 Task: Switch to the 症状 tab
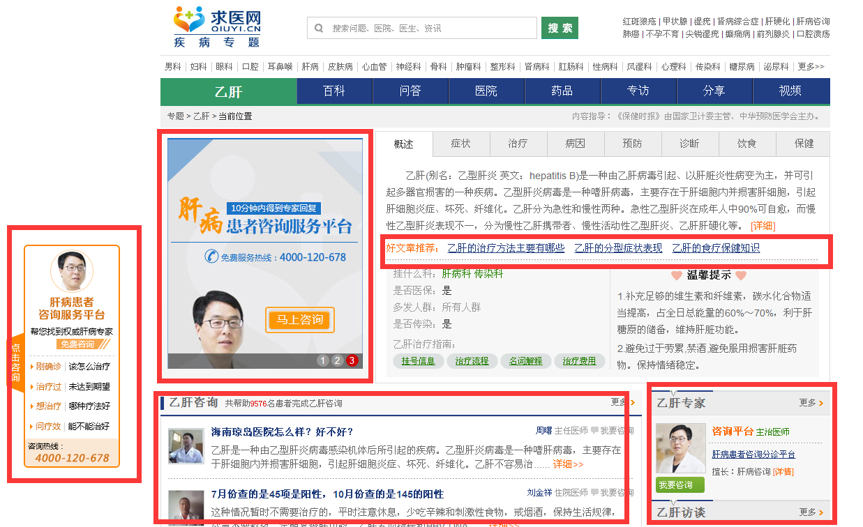(x=460, y=144)
